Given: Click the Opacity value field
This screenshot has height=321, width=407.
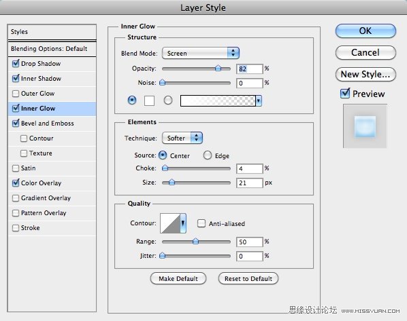Looking at the screenshot, I should point(250,69).
